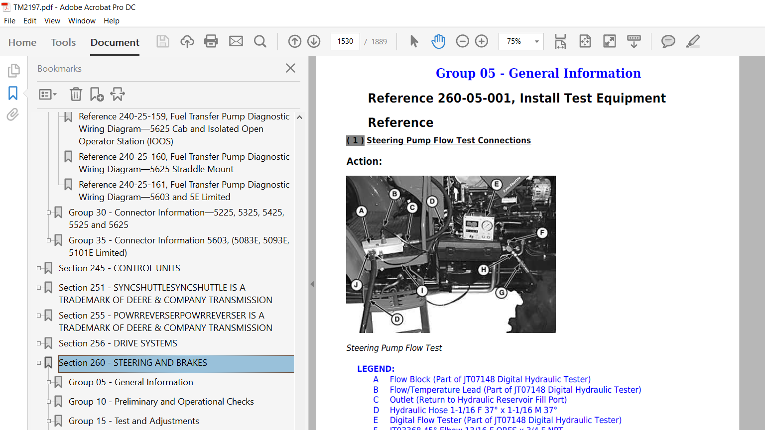This screenshot has width=765, height=430.
Task: Select Reference 240-25-159 Fuel Transfer Pump bookmark
Action: (184, 129)
